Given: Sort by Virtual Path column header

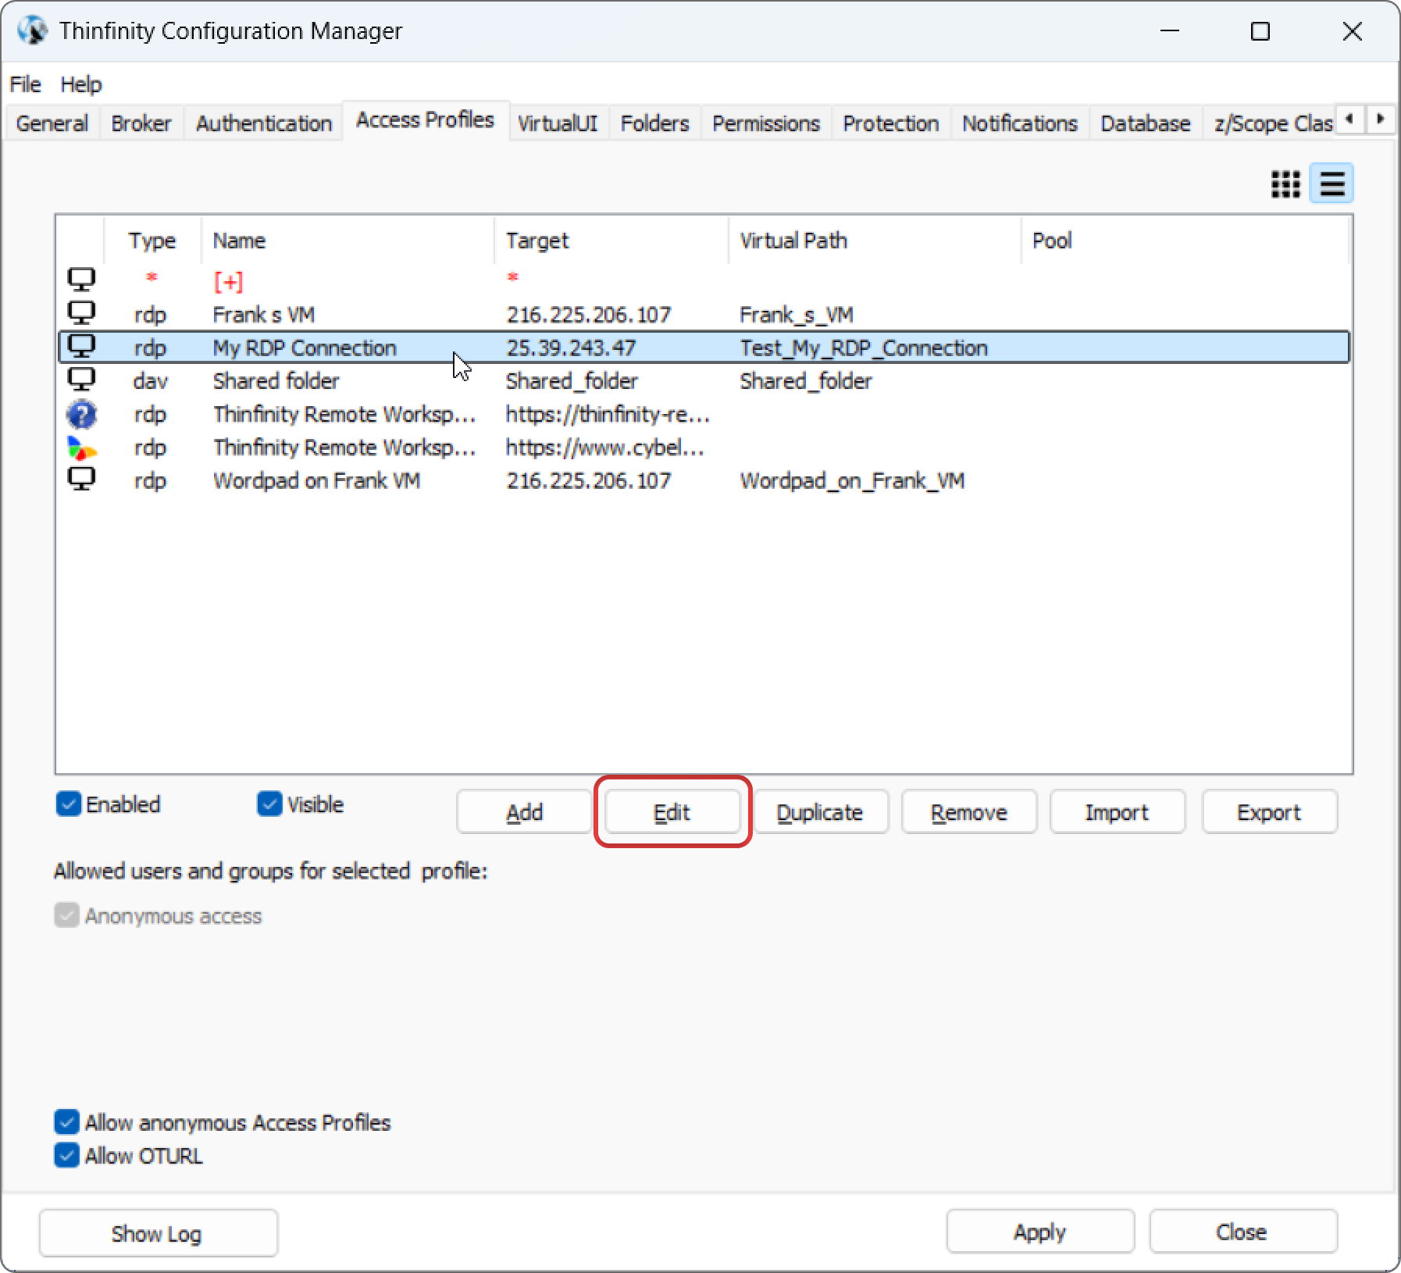Looking at the screenshot, I should pyautogui.click(x=875, y=241).
